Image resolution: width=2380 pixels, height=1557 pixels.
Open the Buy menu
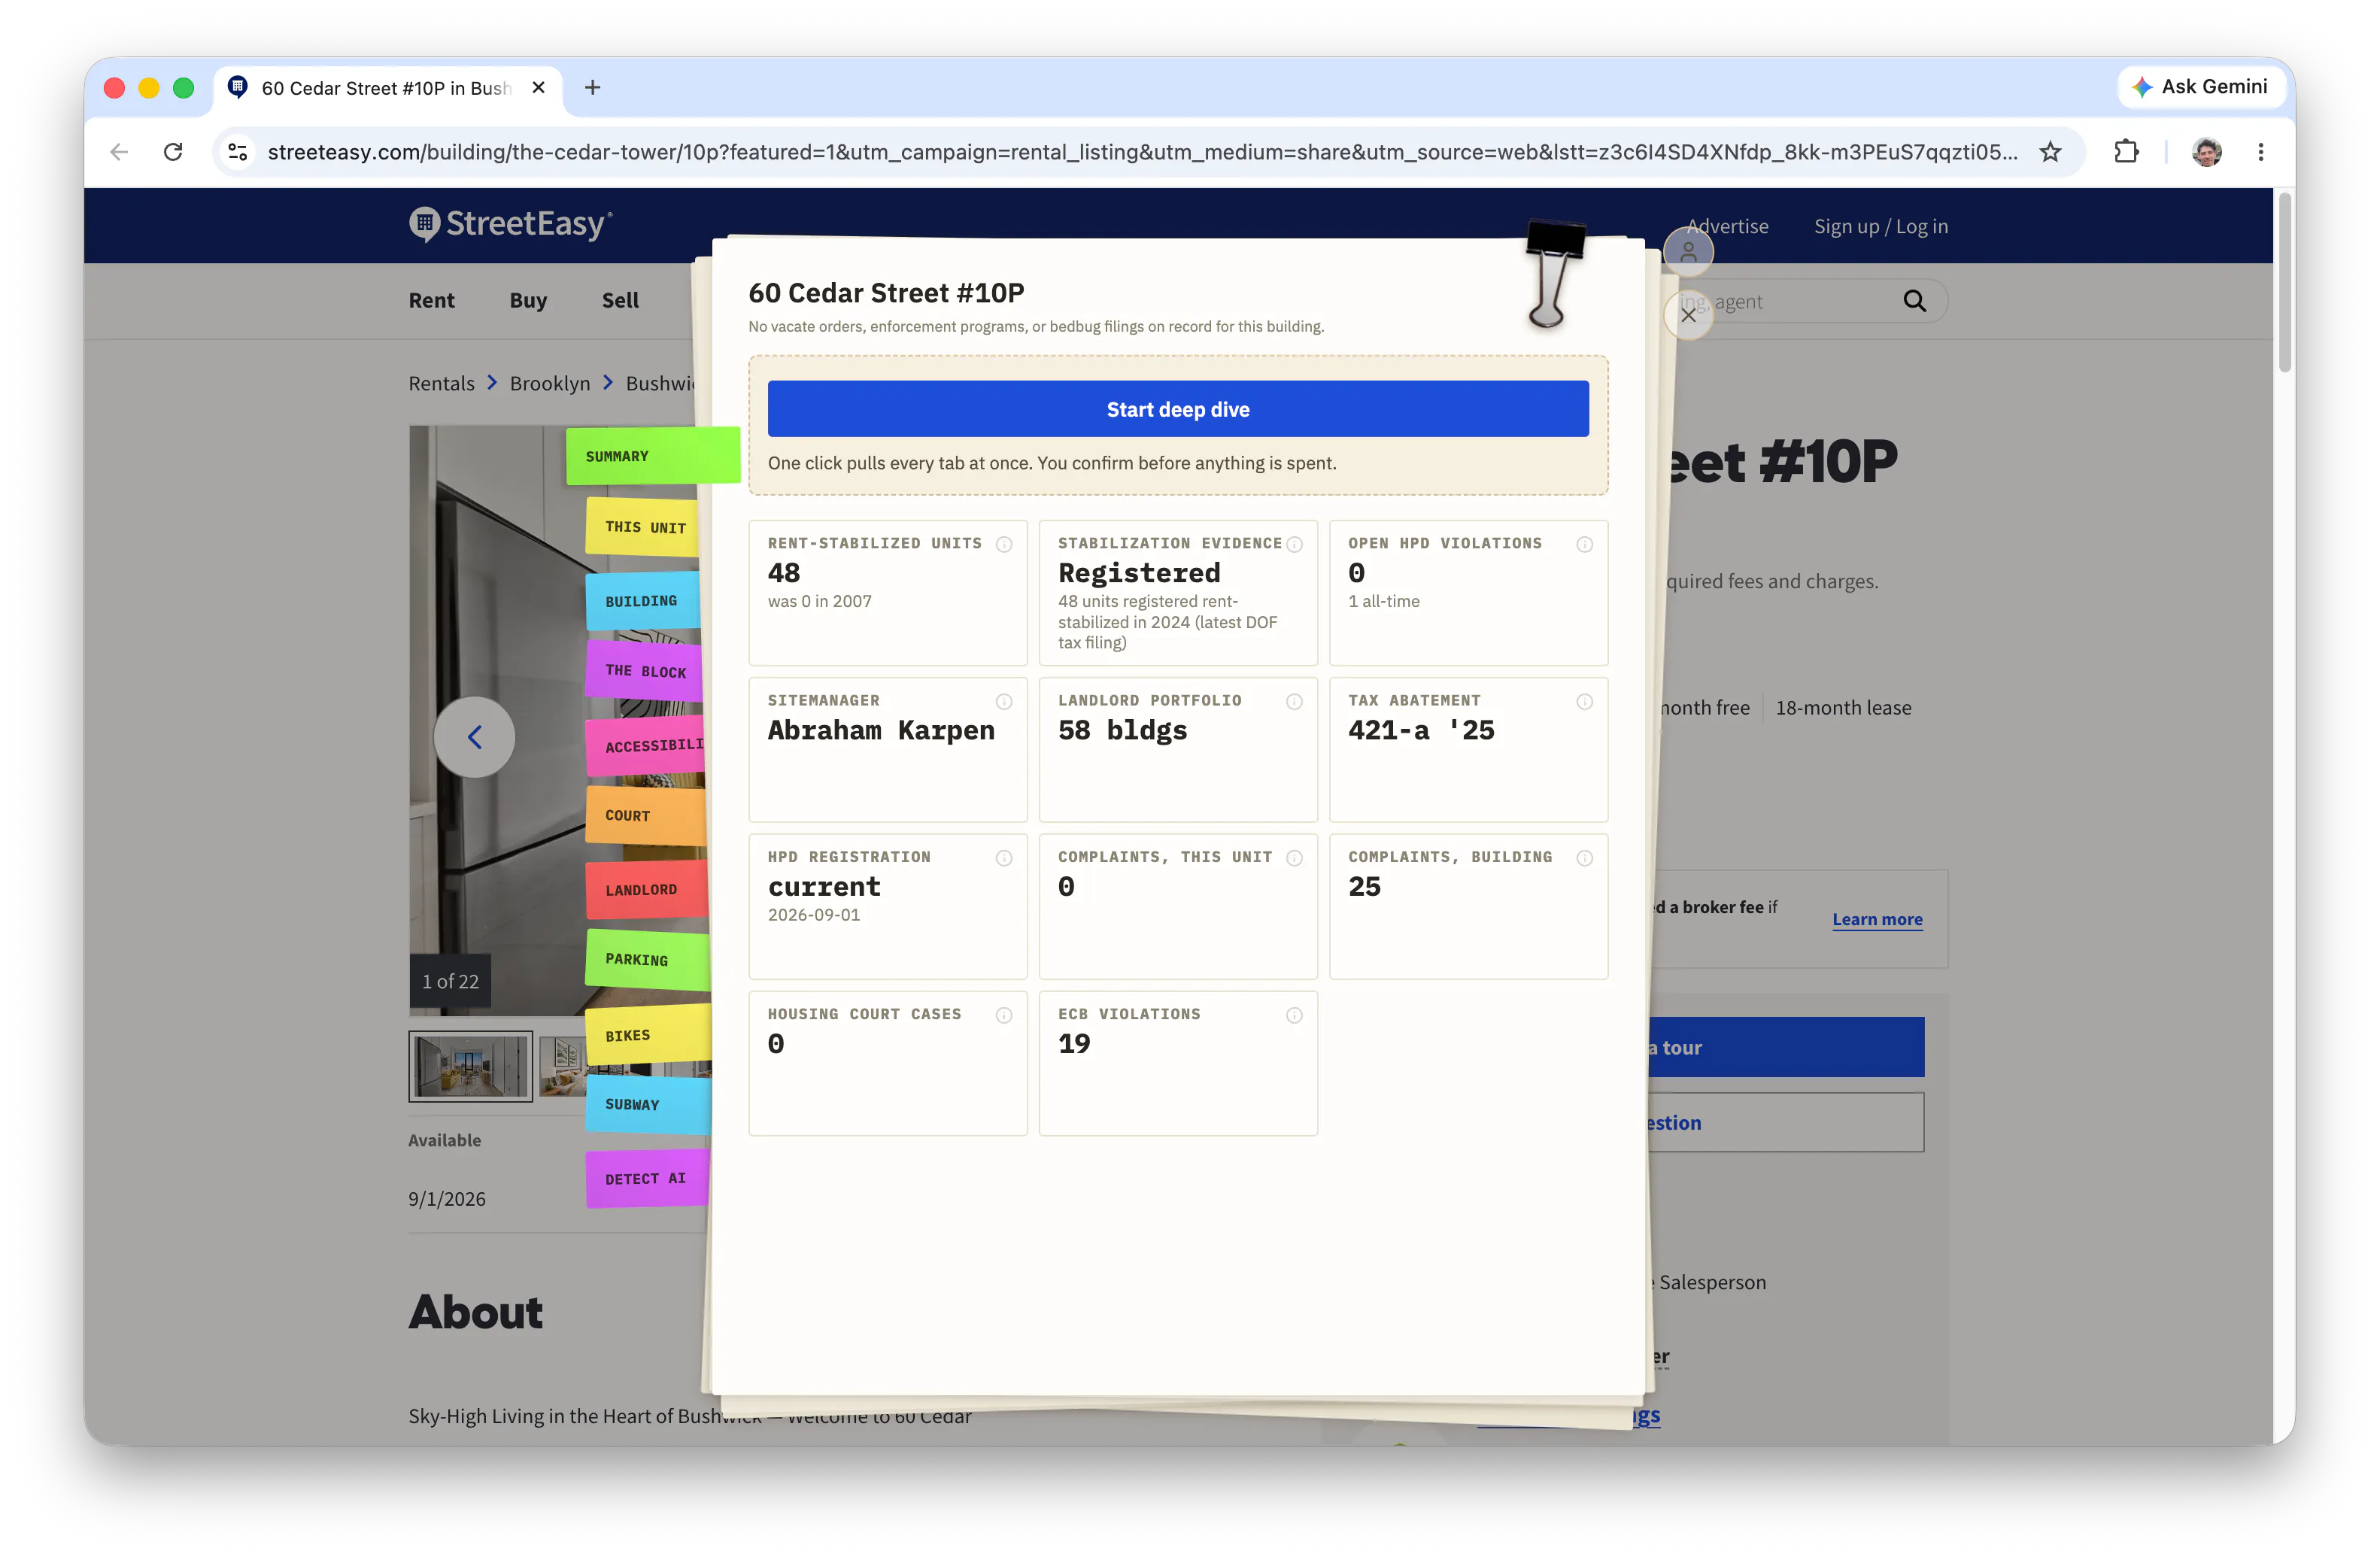pos(528,300)
